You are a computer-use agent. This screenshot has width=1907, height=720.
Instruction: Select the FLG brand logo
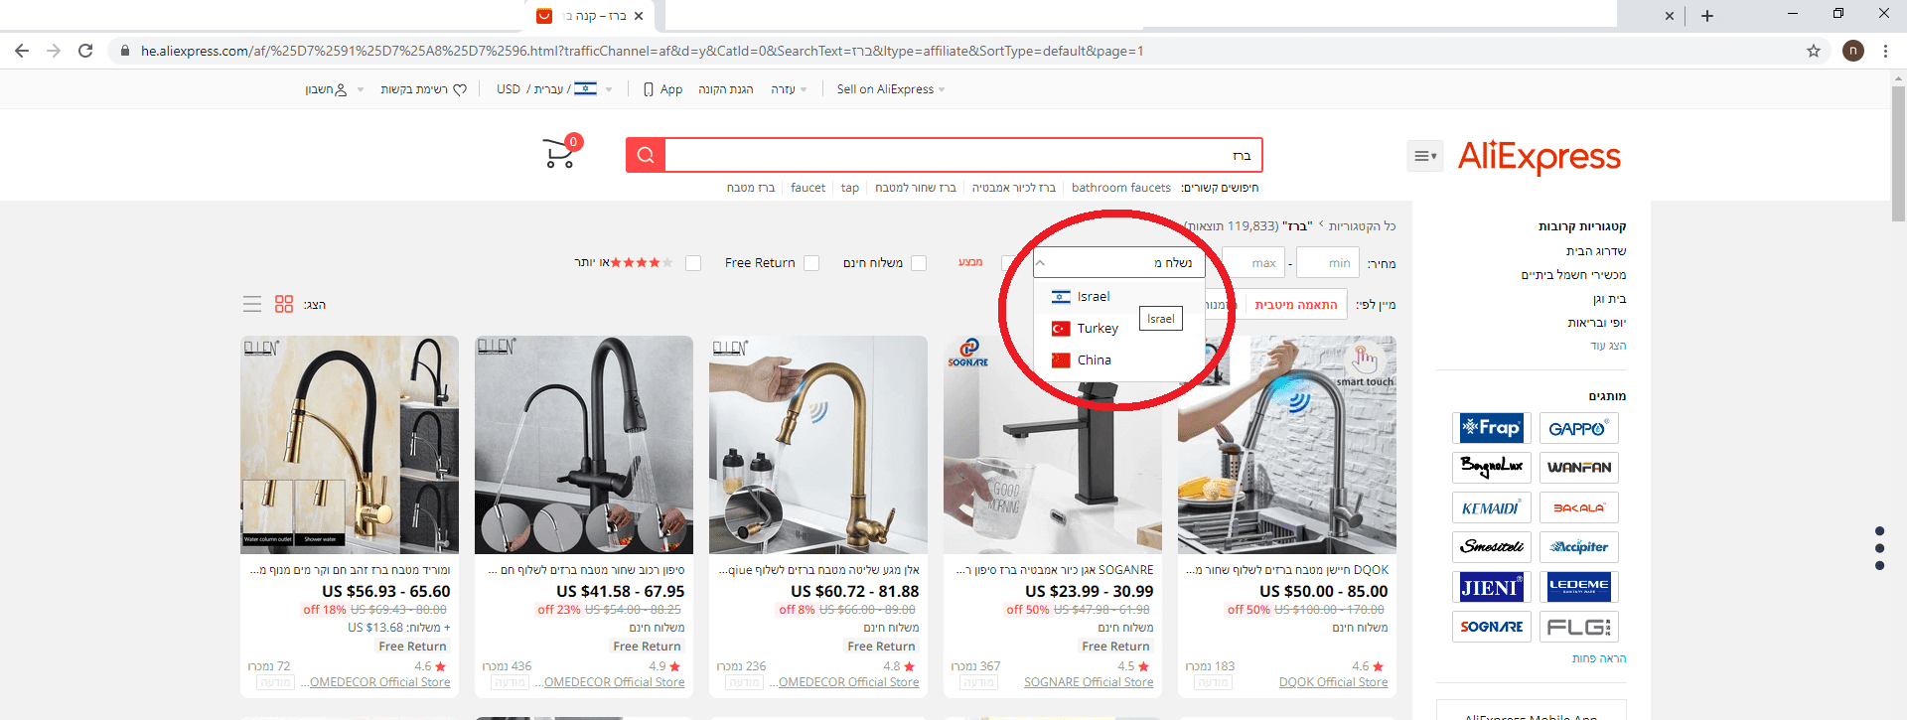click(1579, 627)
